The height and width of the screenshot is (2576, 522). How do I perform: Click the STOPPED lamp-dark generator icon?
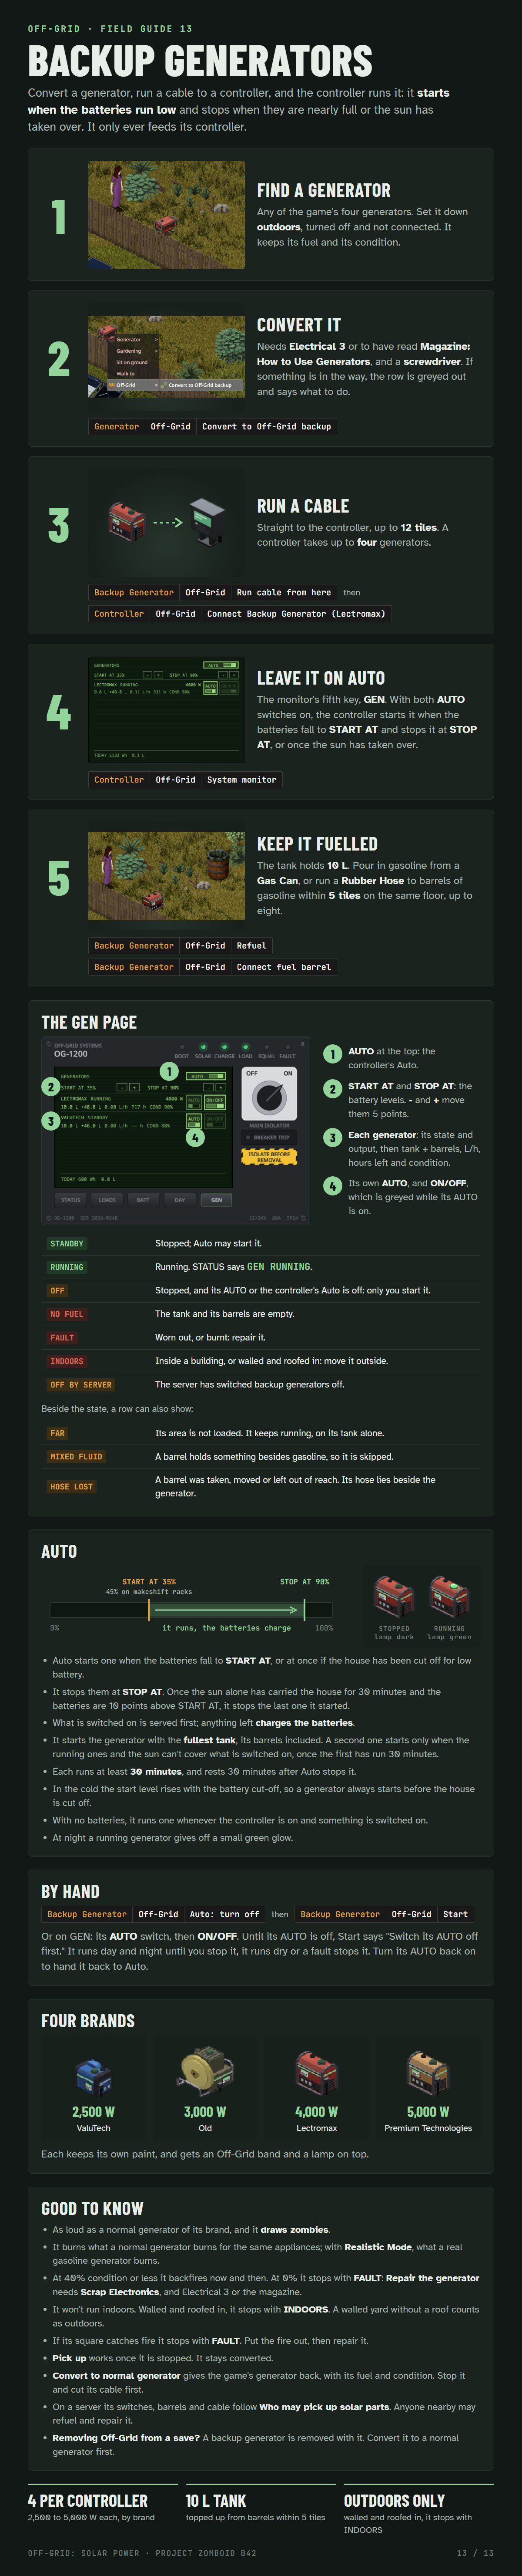click(x=393, y=1596)
